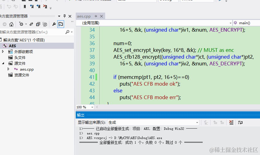This screenshot has width=260, height=155.
Task: Select the 资源文件 folder
Action: [x=21, y=75]
